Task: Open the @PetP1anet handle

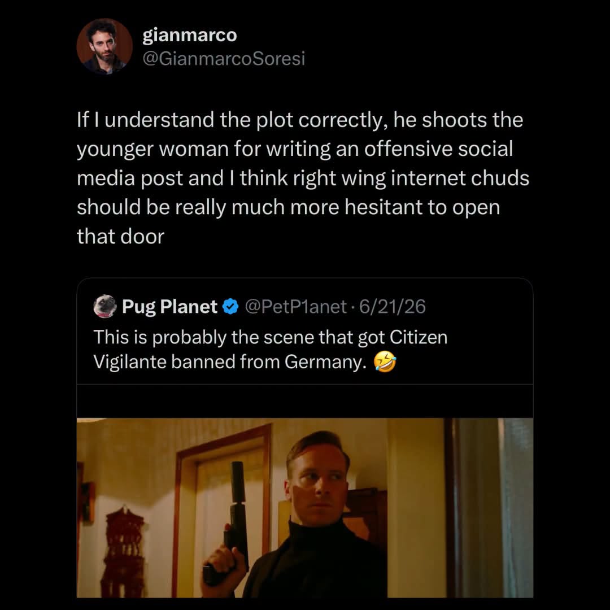Action: coord(295,307)
